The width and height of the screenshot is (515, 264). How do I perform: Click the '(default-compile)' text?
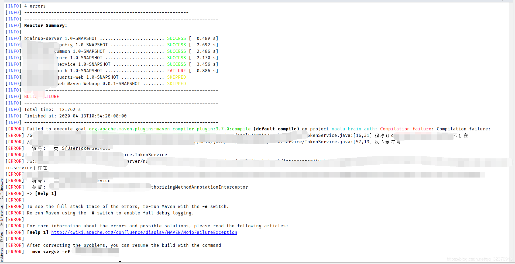pyautogui.click(x=276, y=129)
